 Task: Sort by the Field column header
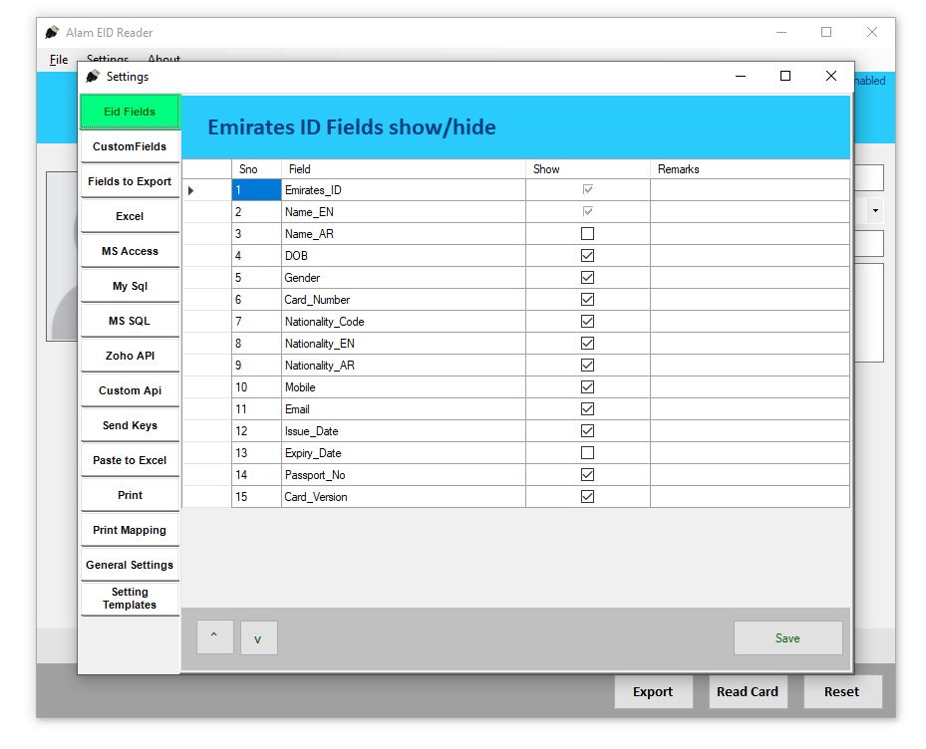403,169
